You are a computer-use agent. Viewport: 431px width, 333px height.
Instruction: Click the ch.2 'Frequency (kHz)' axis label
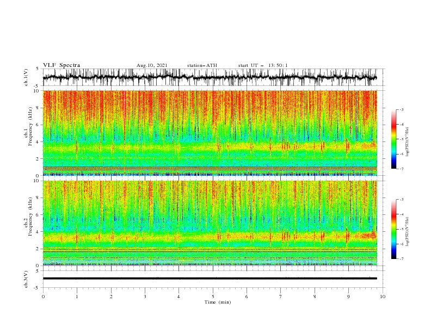pyautogui.click(x=30, y=217)
